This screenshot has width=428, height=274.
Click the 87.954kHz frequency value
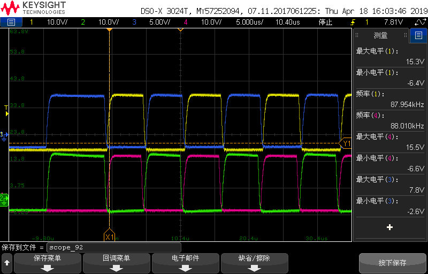click(x=406, y=104)
